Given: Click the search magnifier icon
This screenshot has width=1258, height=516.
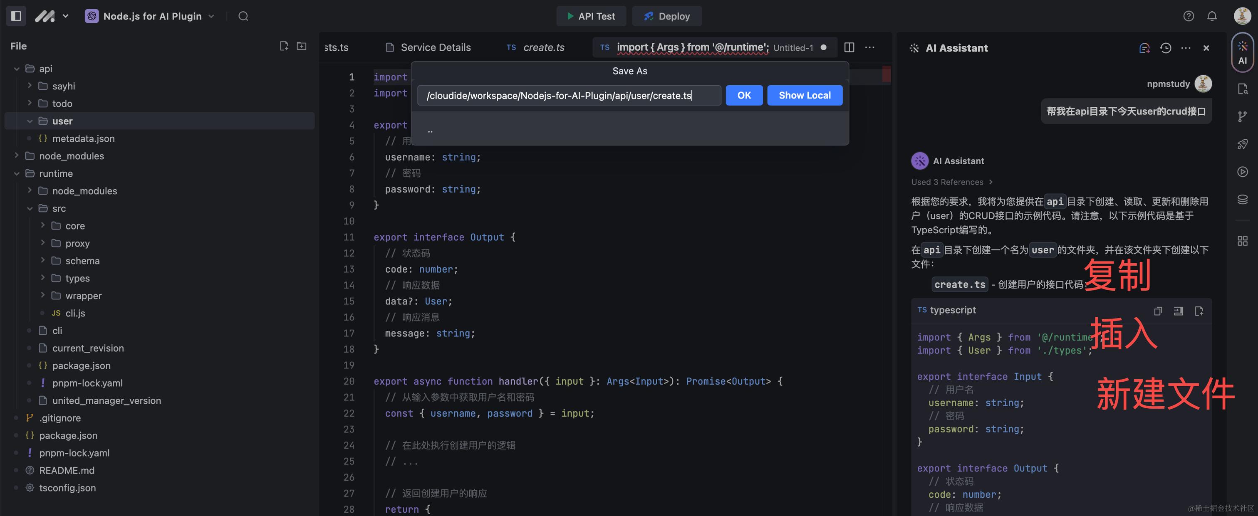Looking at the screenshot, I should click(x=243, y=16).
